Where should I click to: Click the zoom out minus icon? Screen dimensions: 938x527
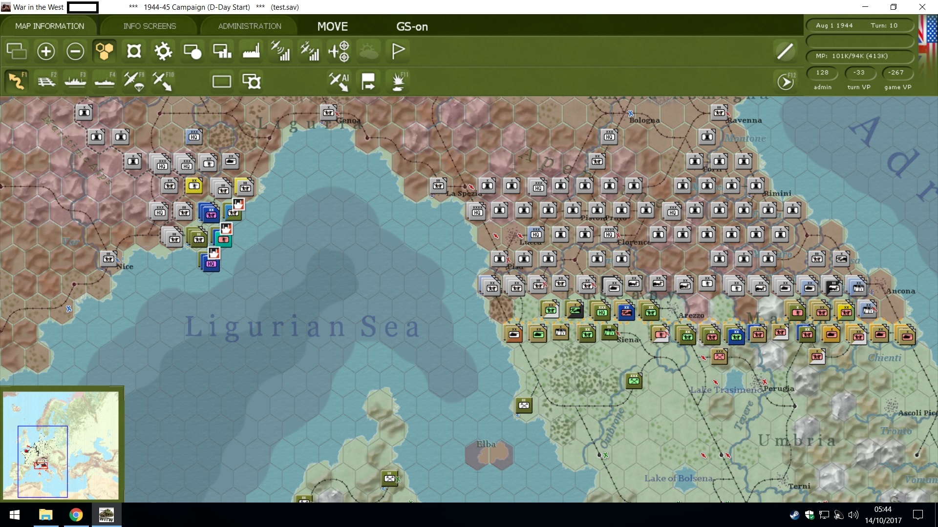pos(75,51)
